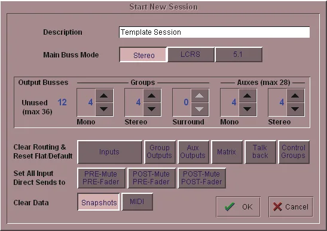The width and height of the screenshot is (327, 231).
Task: Select LCRS main buss mode
Action: coord(191,54)
